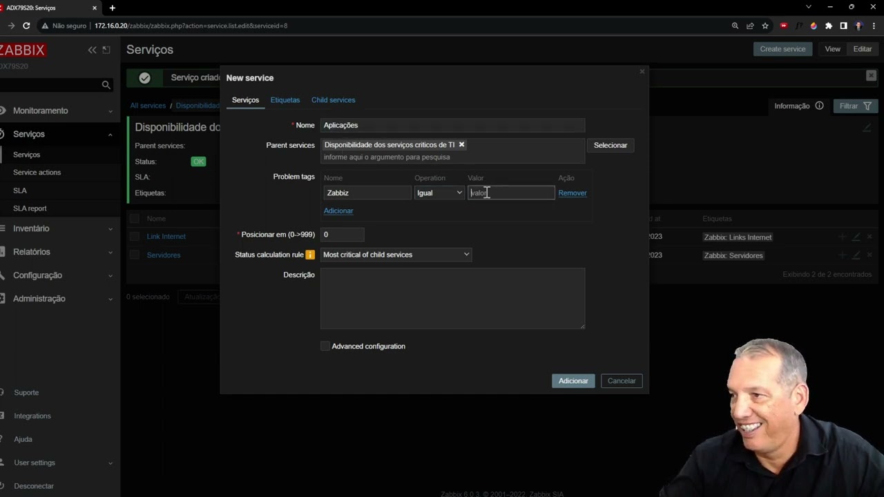Open the SLA report submenu item
Image resolution: width=884 pixels, height=497 pixels.
pos(30,208)
